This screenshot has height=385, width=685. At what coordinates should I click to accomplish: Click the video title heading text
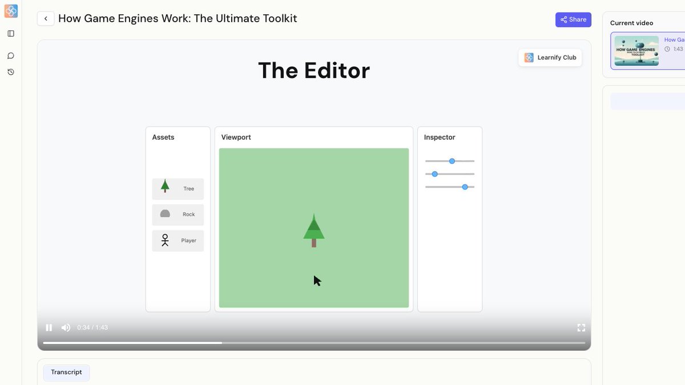178,18
